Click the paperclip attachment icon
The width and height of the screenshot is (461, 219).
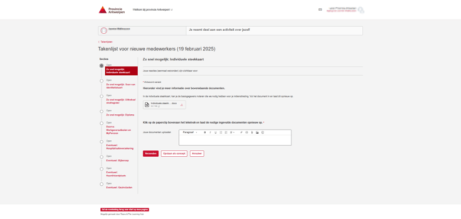pyautogui.click(x=252, y=133)
